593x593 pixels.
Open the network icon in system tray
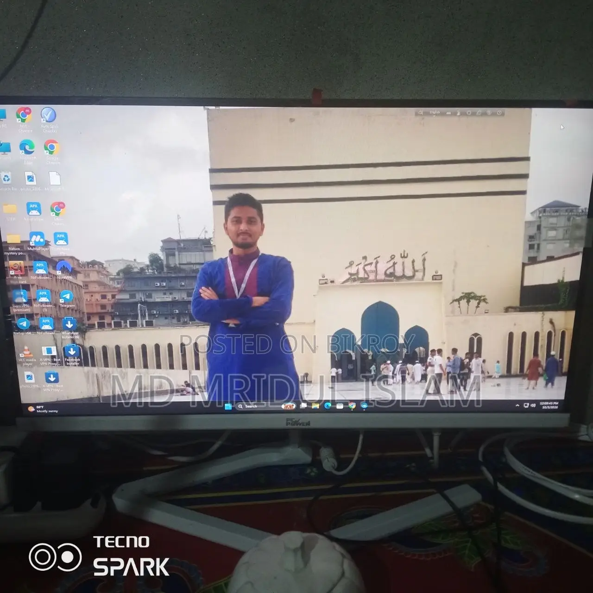tap(526, 405)
